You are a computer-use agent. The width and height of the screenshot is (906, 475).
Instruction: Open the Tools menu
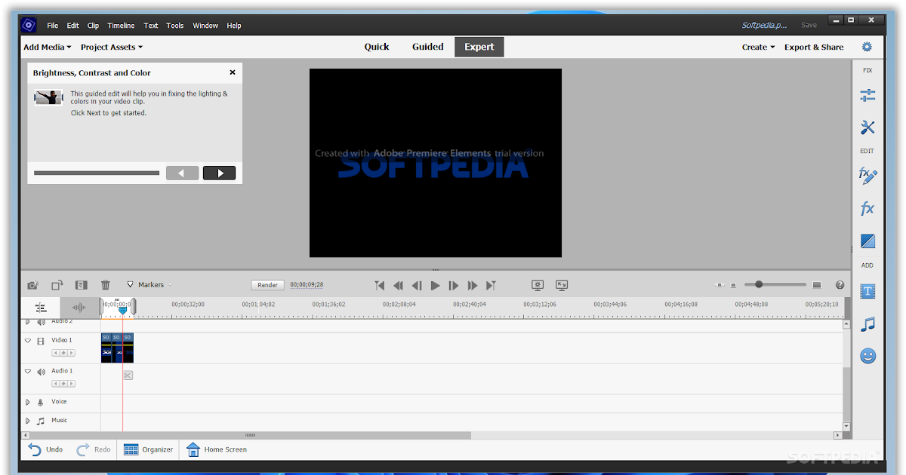coord(175,26)
